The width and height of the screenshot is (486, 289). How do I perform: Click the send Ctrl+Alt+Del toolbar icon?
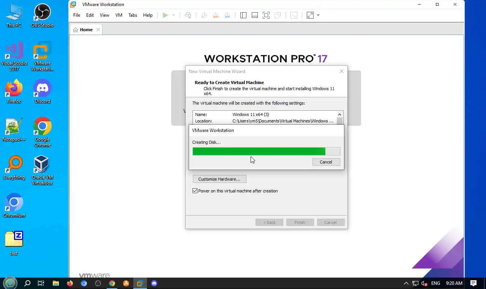tap(188, 15)
